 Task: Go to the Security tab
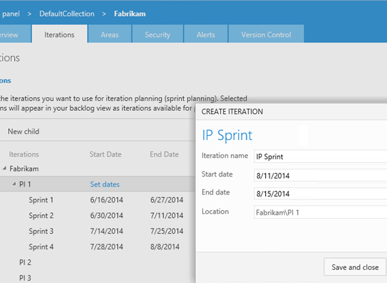(x=158, y=35)
